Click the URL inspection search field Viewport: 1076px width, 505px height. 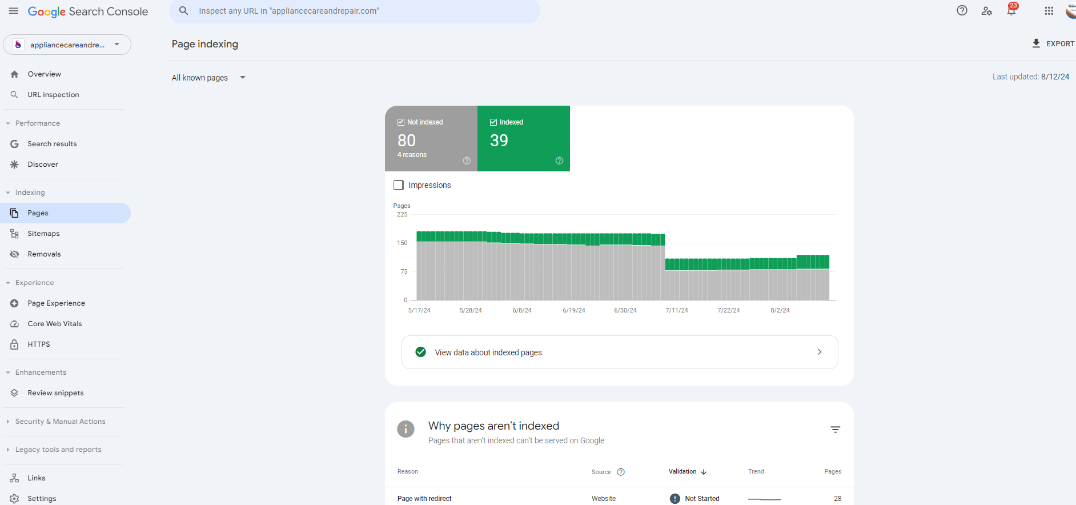(x=354, y=11)
